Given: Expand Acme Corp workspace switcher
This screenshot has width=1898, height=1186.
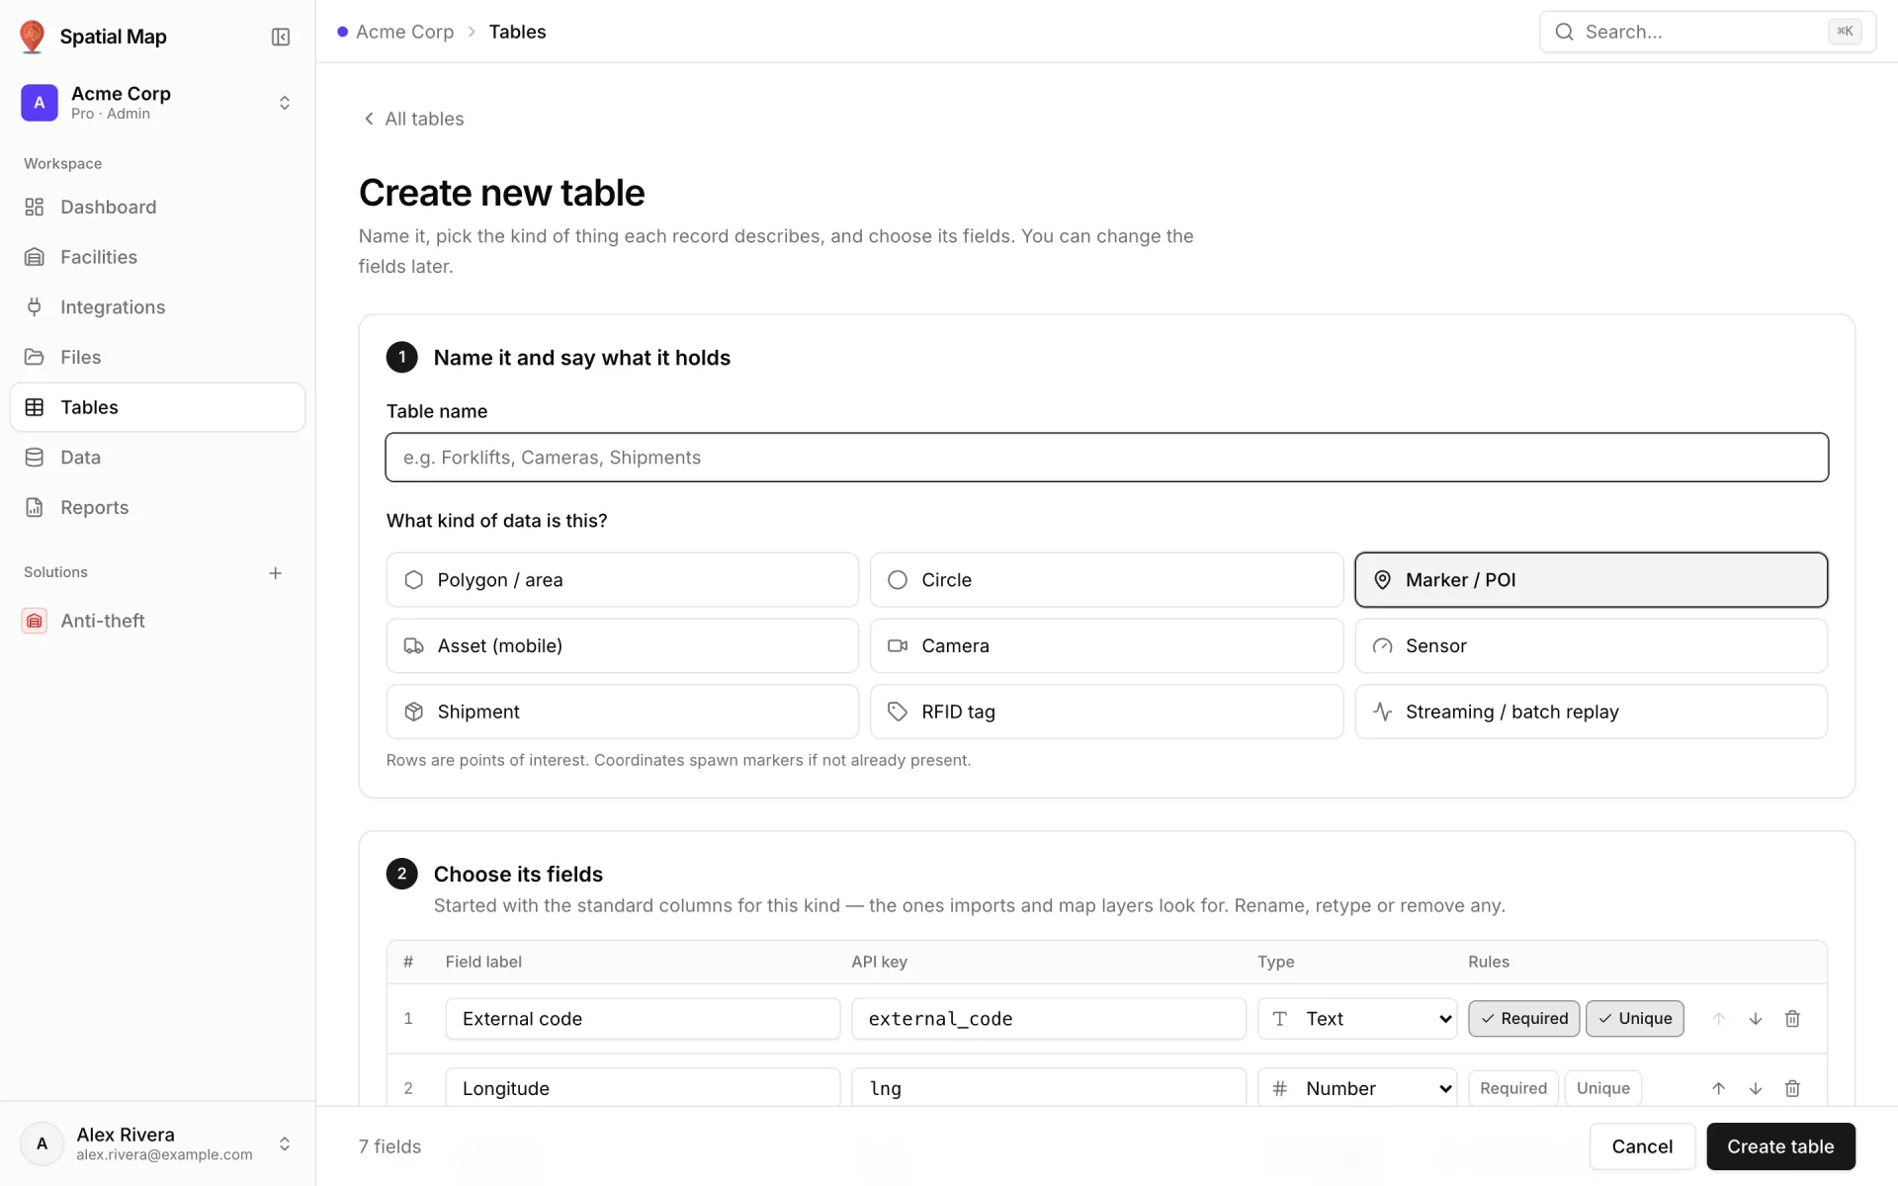Looking at the screenshot, I should [285, 103].
